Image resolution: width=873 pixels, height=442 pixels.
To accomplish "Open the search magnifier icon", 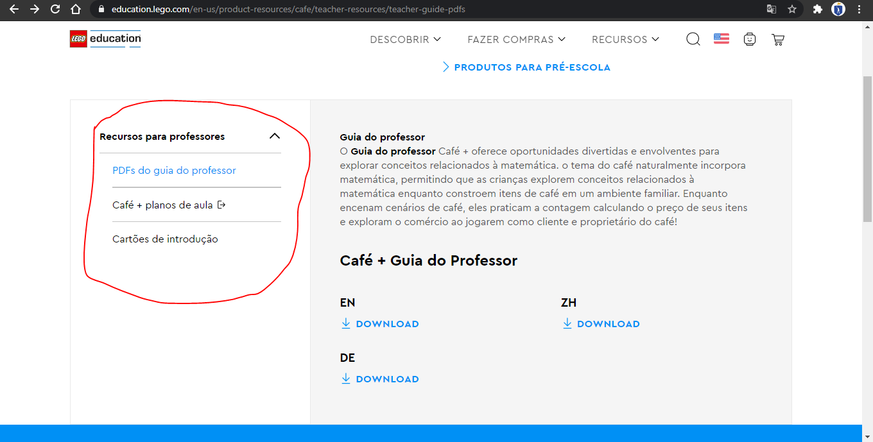I will 693,39.
